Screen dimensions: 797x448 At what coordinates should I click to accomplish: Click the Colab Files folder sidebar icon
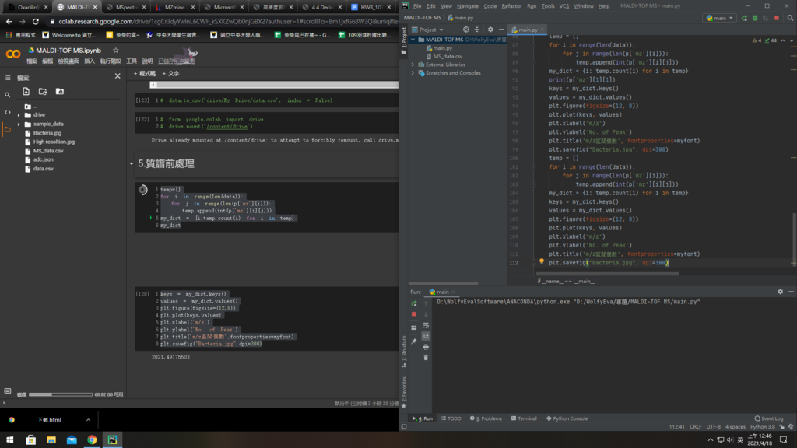pos(8,130)
